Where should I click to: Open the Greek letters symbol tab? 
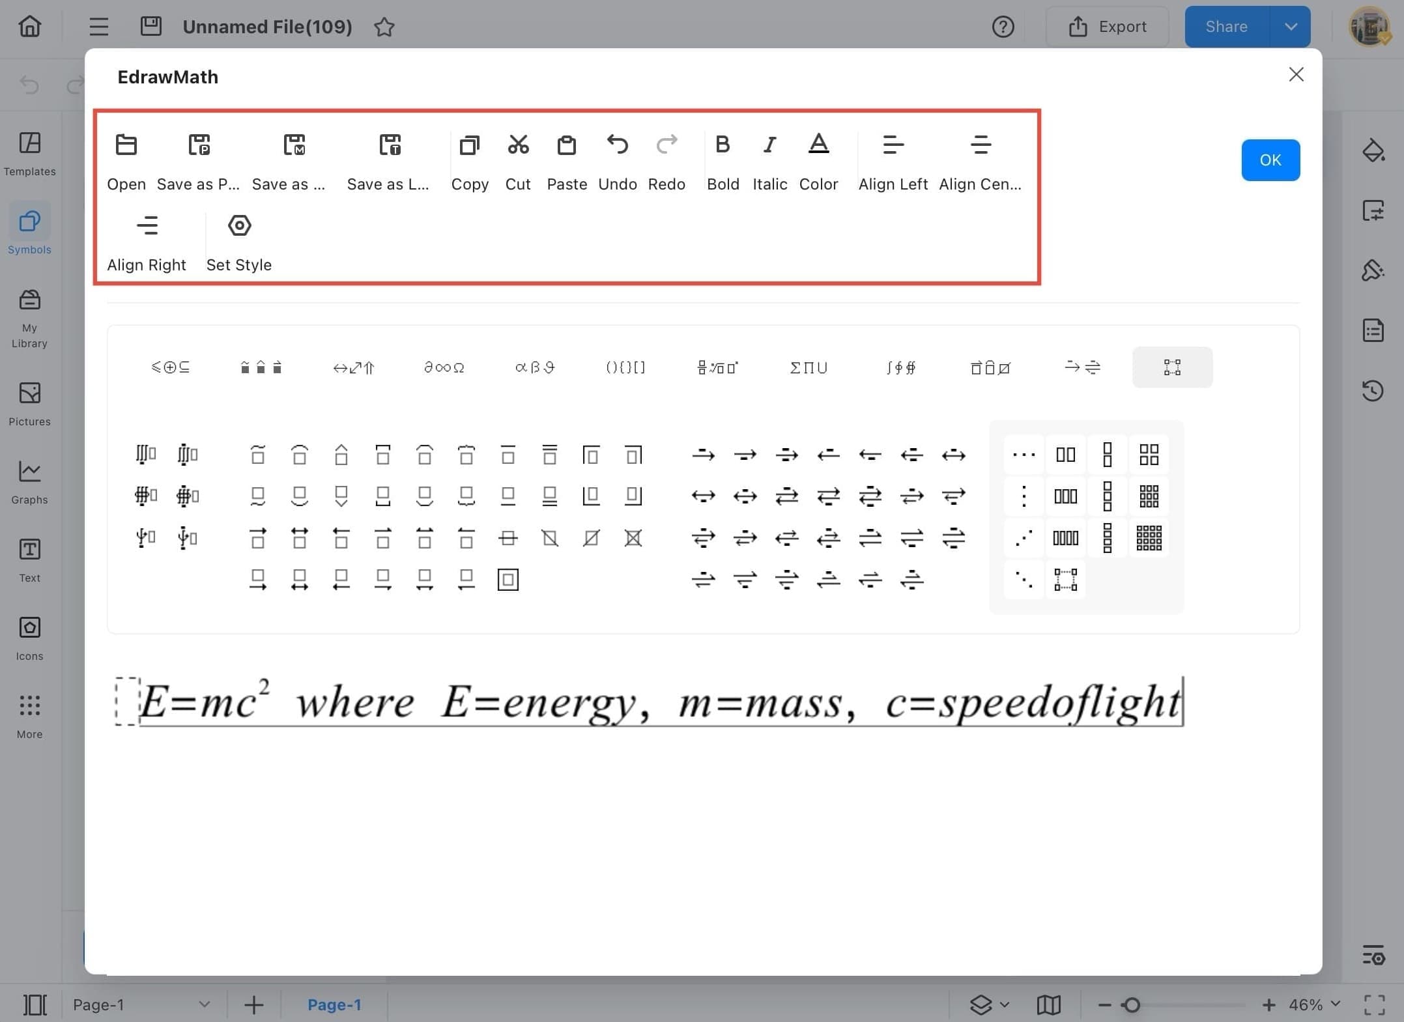(534, 367)
